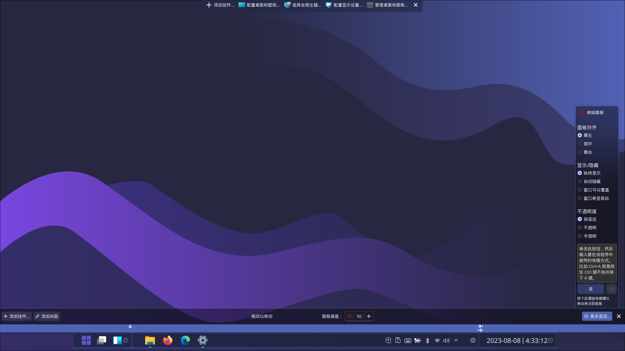Select 靠右 panel alignment
This screenshot has width=625, height=351.
[x=585, y=152]
